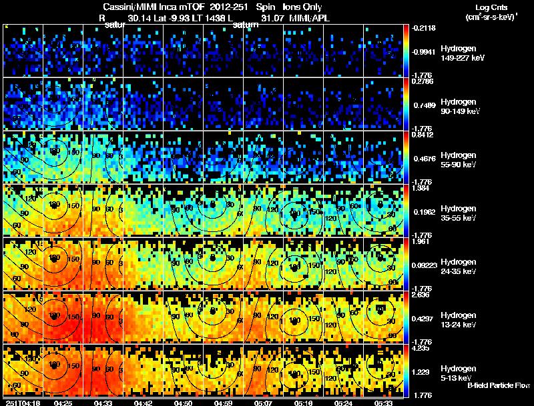Click the Cassini/MIMI Inca mTOF title text
Screen dimensions: 534x406
tap(154, 7)
